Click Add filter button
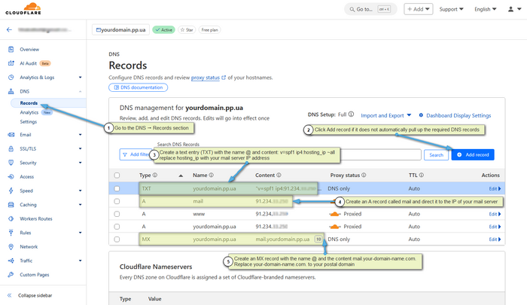 coord(136,154)
